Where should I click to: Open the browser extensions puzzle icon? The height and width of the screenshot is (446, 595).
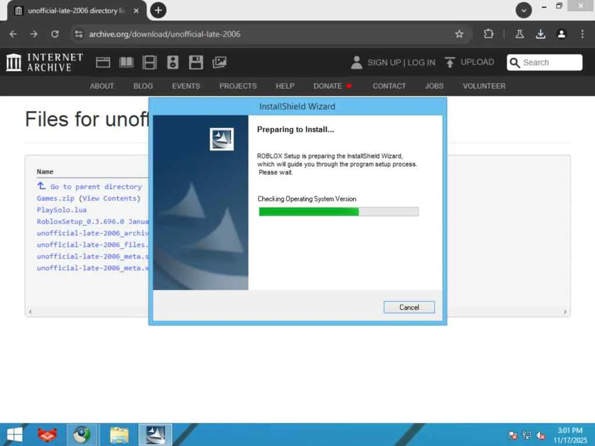point(488,34)
